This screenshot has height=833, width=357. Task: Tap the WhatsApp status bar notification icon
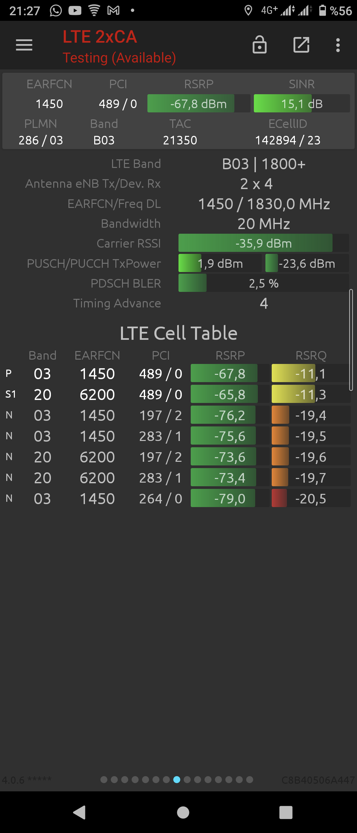point(56,11)
